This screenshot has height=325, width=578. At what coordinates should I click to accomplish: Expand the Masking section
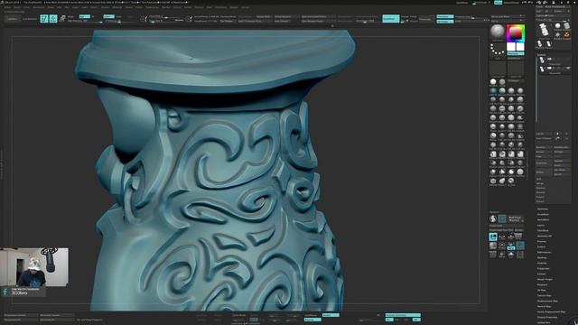pos(542,257)
